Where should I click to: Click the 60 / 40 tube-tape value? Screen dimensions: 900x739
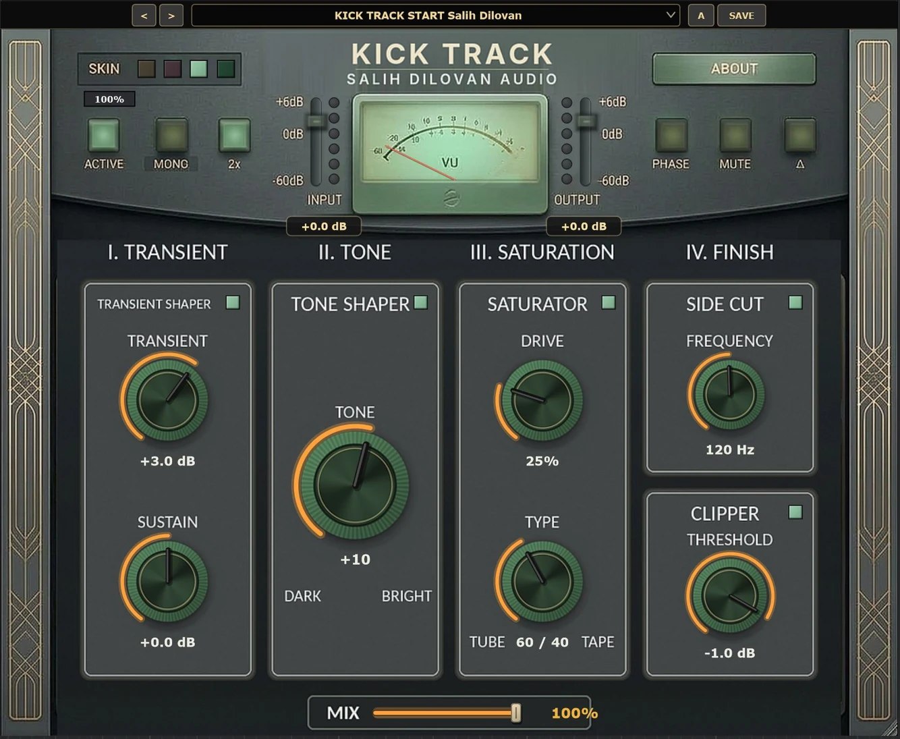click(x=542, y=642)
